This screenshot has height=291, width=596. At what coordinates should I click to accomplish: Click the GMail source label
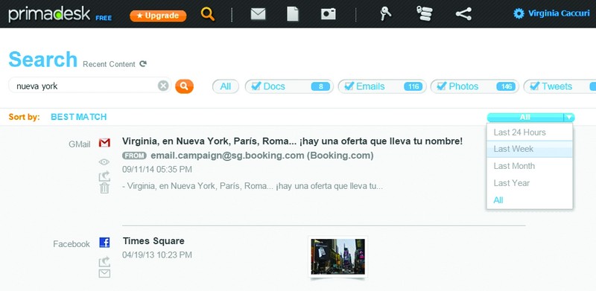coord(80,144)
